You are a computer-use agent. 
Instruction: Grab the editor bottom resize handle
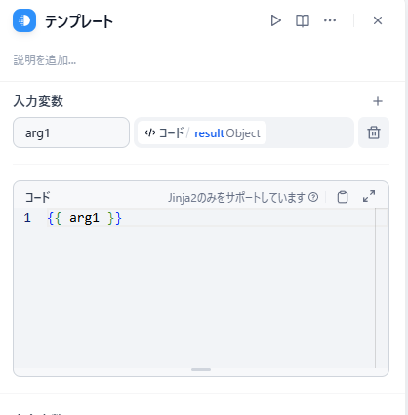(x=201, y=369)
